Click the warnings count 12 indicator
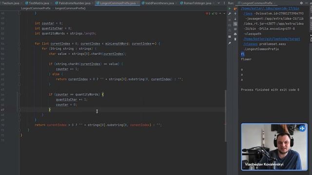312x175 pixels. [x=214, y=14]
